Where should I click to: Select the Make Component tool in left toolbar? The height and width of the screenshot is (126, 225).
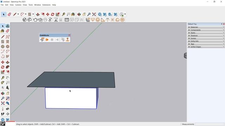[x=8, y=26]
